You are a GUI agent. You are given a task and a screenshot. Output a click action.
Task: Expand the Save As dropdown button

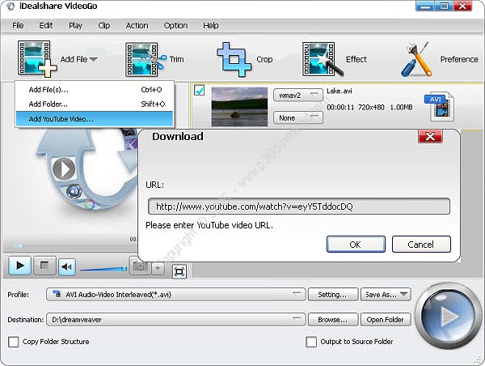(386, 295)
